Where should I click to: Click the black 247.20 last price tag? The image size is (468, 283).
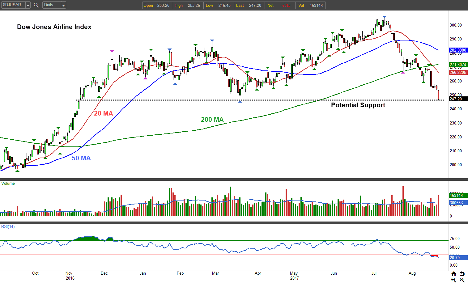tap(458, 99)
